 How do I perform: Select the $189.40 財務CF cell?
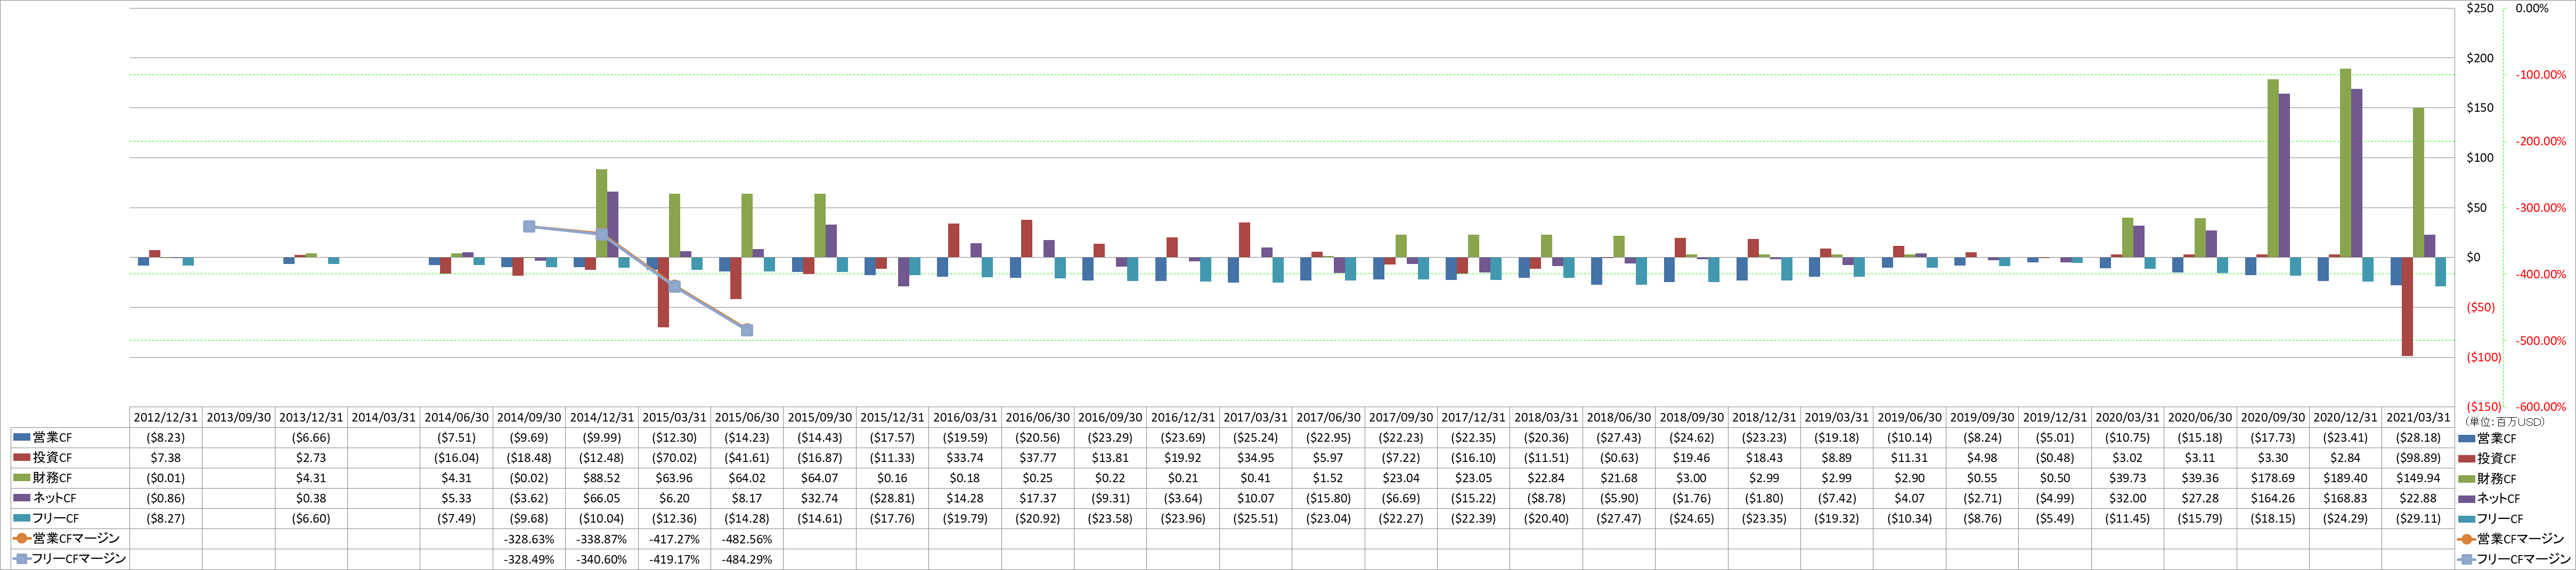coord(2346,478)
